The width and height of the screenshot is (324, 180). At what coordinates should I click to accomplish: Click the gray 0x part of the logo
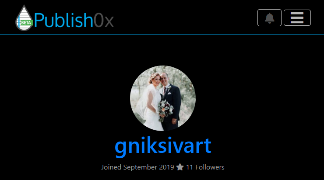pyautogui.click(x=104, y=21)
